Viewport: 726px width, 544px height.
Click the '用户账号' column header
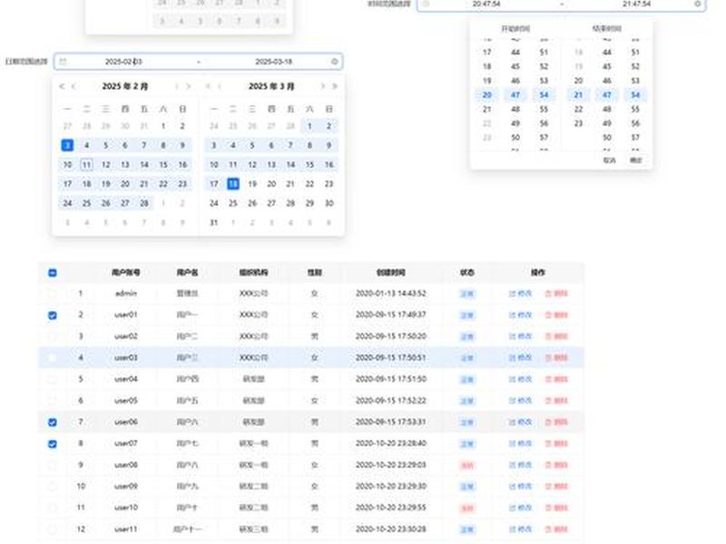pyautogui.click(x=126, y=273)
